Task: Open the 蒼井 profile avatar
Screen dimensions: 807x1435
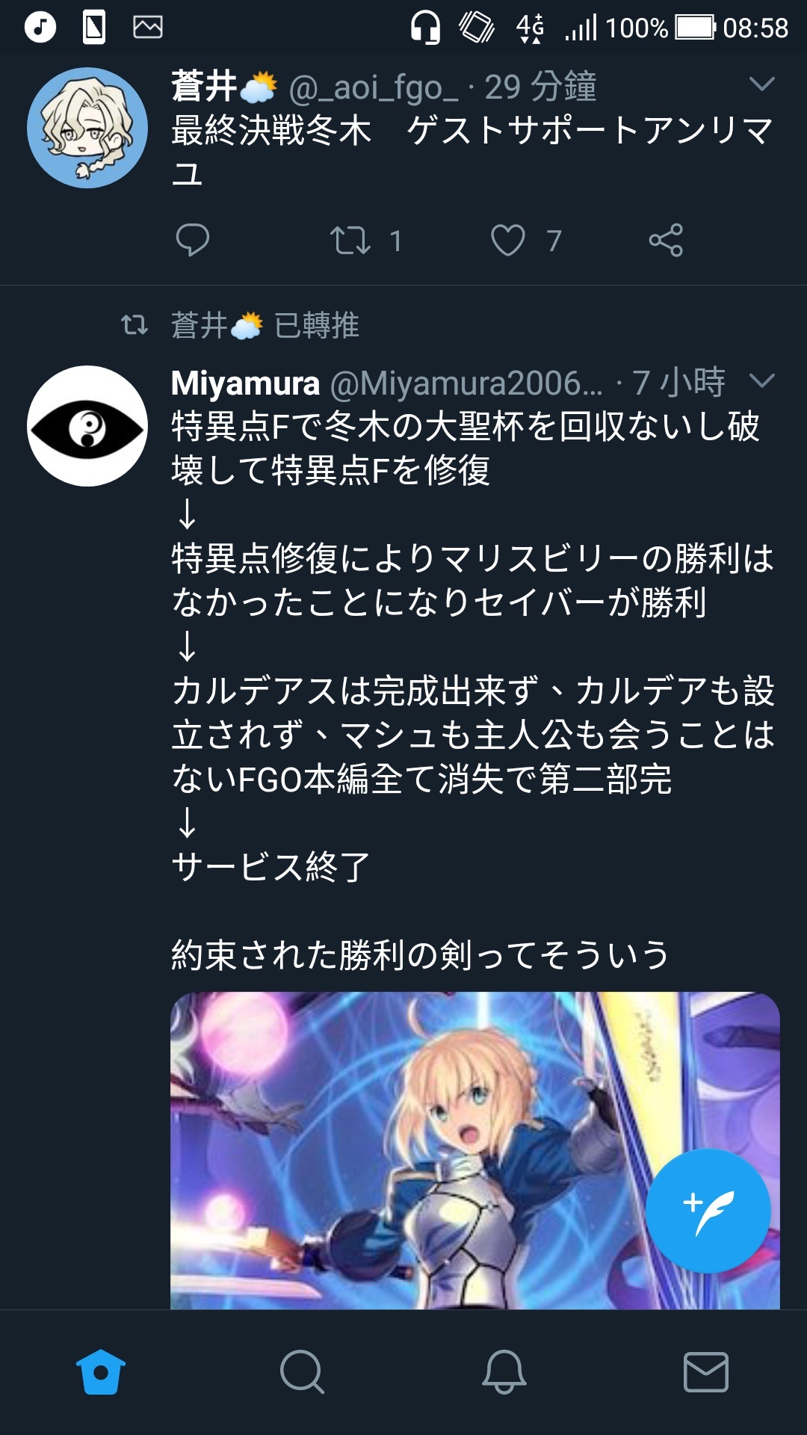Action: coord(87,128)
